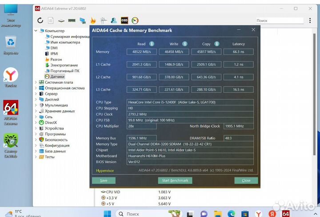Open the SensorPanel gauge toolbar icon

[135, 20]
